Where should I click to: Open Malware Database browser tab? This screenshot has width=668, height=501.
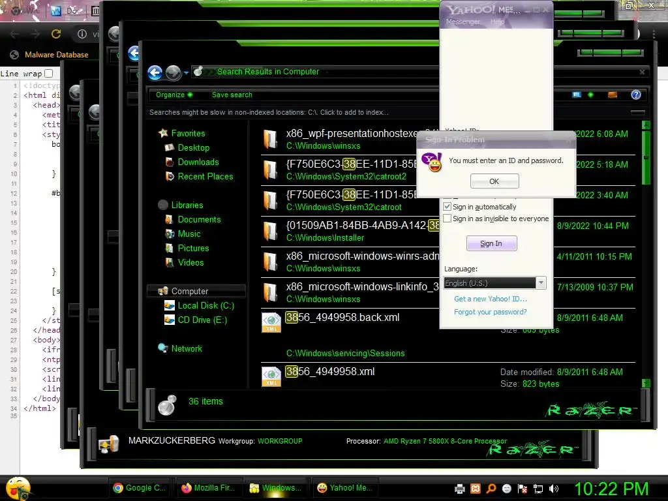(50, 55)
